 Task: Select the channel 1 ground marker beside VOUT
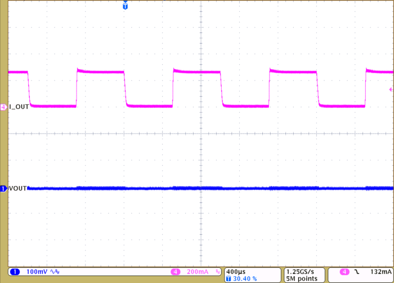3,188
